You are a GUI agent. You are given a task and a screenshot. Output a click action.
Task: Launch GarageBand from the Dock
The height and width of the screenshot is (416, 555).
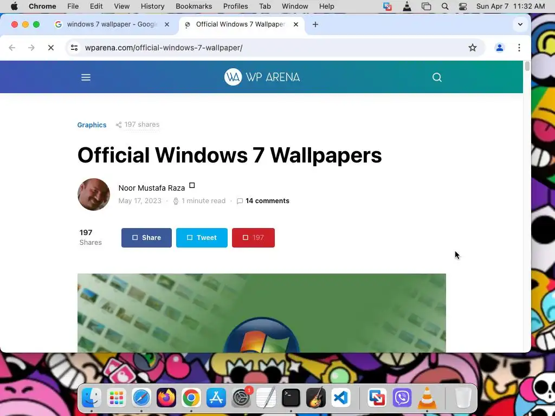click(x=316, y=398)
